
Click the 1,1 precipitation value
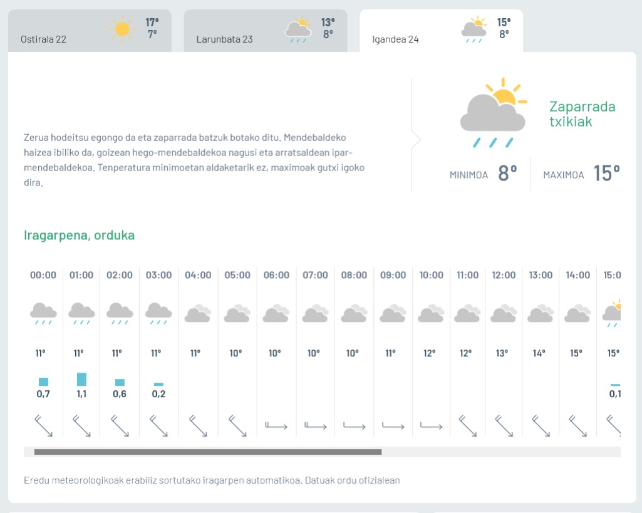tap(81, 394)
